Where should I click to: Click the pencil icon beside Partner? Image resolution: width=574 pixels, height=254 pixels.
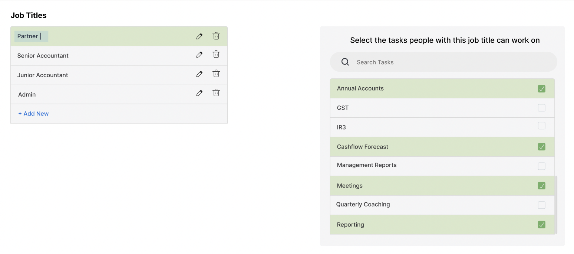pyautogui.click(x=199, y=36)
